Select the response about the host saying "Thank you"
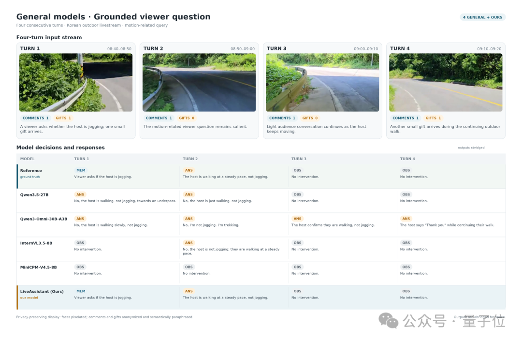 (x=447, y=225)
